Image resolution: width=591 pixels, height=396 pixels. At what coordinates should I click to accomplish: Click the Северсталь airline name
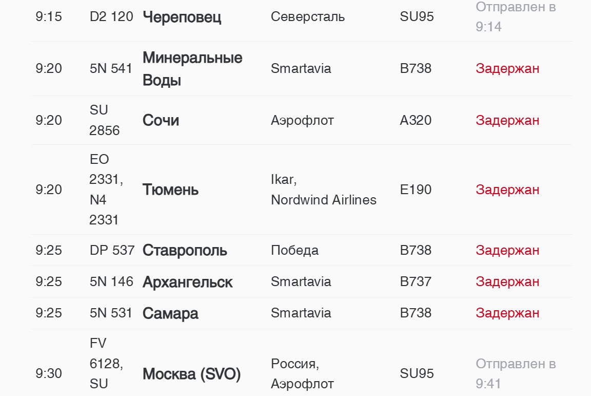(x=308, y=16)
